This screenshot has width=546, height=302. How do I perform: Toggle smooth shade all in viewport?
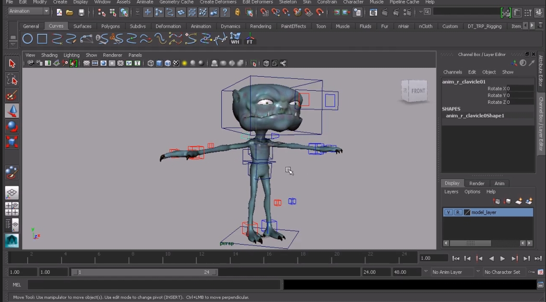159,63
